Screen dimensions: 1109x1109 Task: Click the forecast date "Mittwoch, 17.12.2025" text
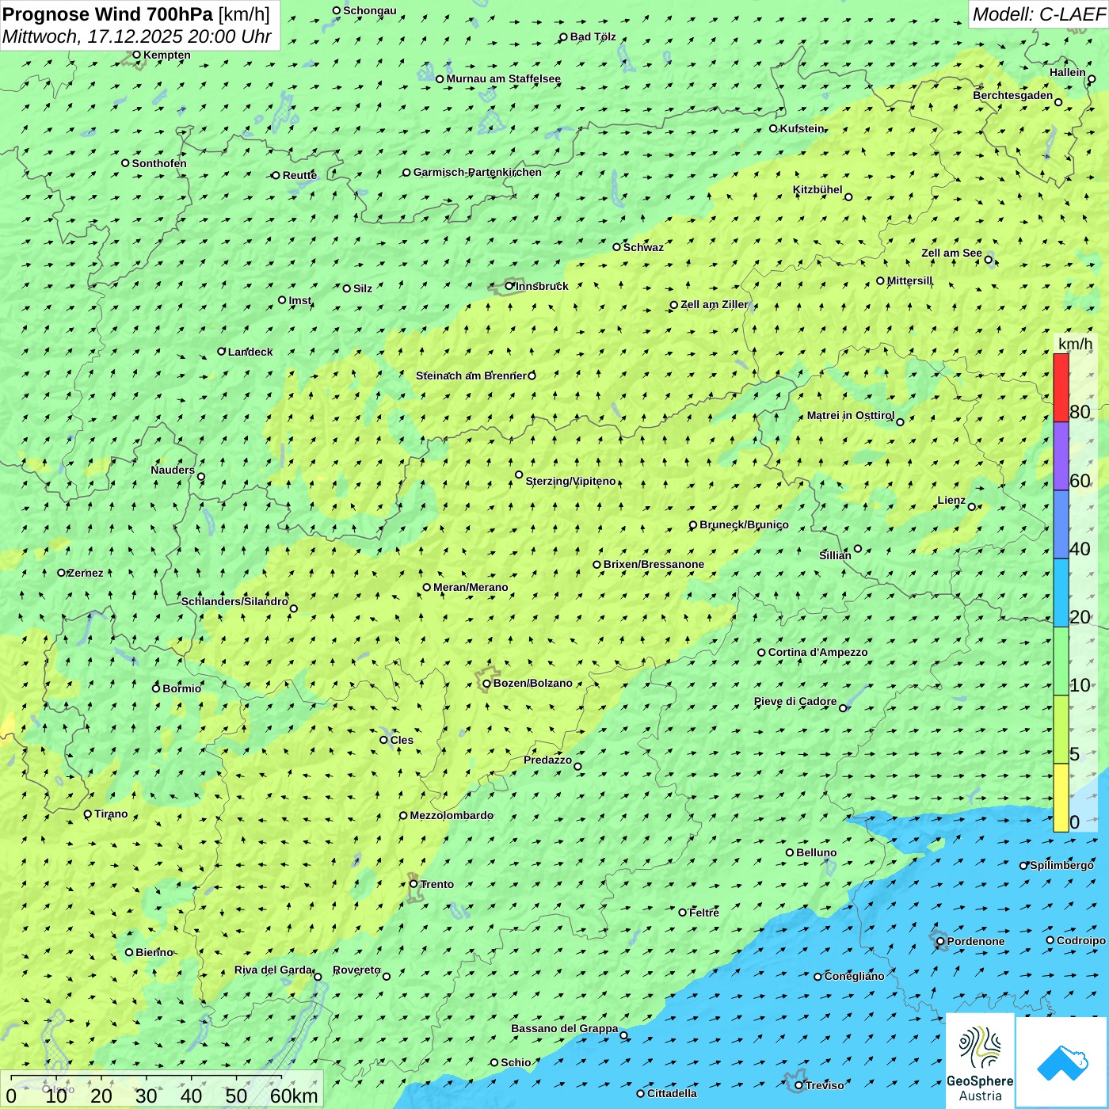[92, 36]
